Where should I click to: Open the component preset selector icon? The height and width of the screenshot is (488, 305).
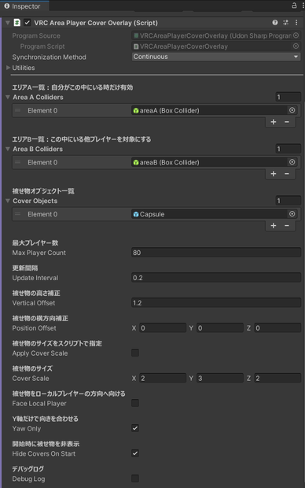(285, 22)
